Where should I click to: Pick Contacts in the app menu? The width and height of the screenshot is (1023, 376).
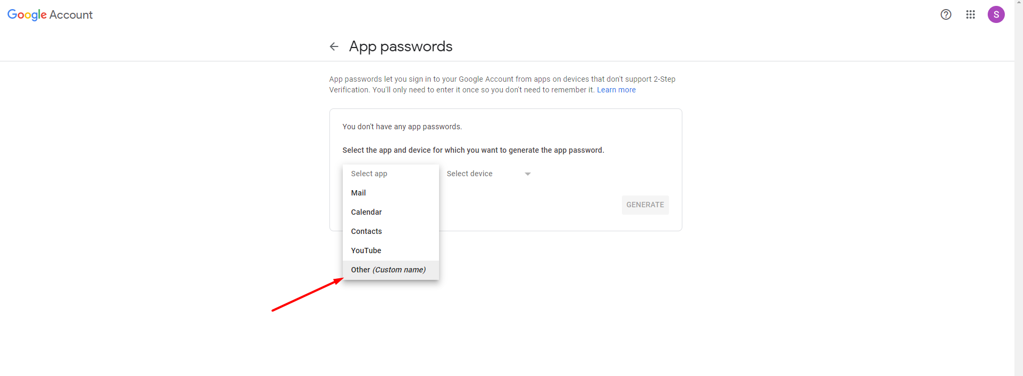click(366, 231)
